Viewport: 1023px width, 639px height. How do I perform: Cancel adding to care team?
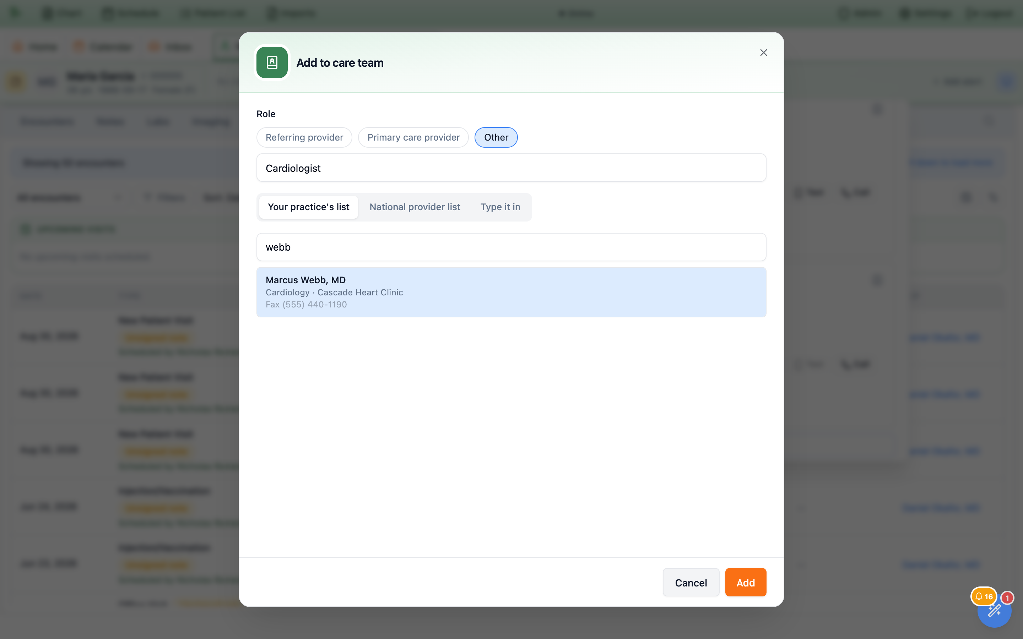(691, 582)
